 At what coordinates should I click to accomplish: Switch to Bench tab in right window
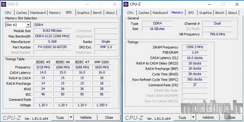click(x=220, y=13)
